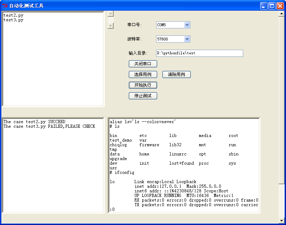
Task: Close the 自动化测试工具 window
Action: (x=280, y=6)
